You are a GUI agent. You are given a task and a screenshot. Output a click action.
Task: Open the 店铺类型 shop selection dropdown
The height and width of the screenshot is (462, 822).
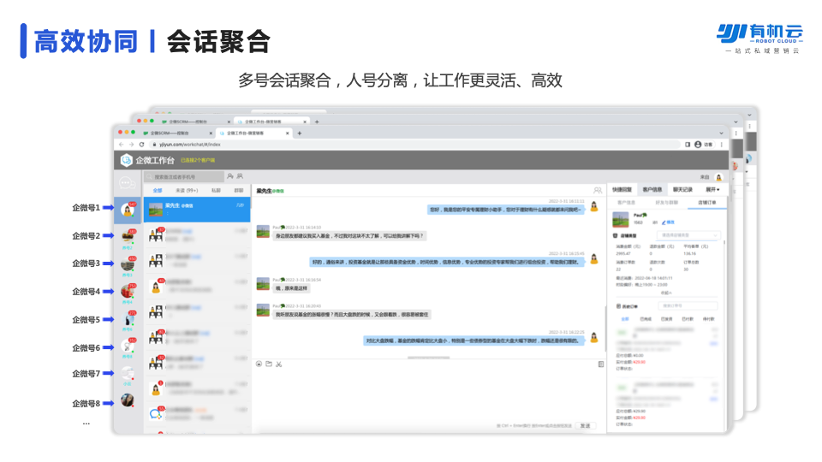[688, 234]
